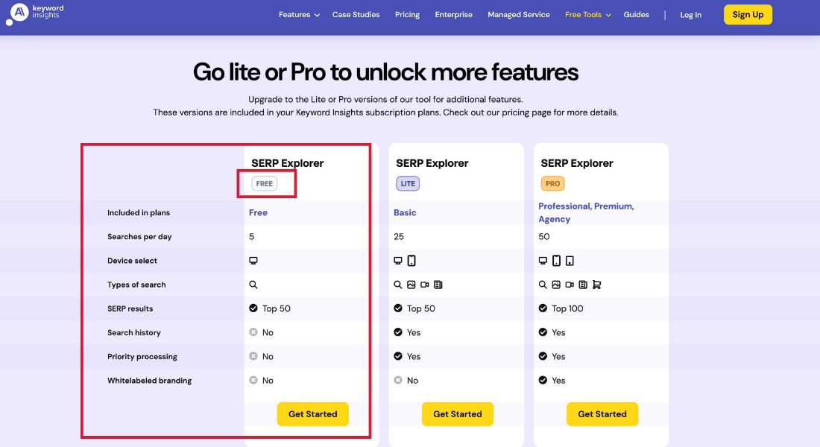Image resolution: width=820 pixels, height=447 pixels.
Task: Click Get Started under the Lite plan
Action: click(x=458, y=414)
